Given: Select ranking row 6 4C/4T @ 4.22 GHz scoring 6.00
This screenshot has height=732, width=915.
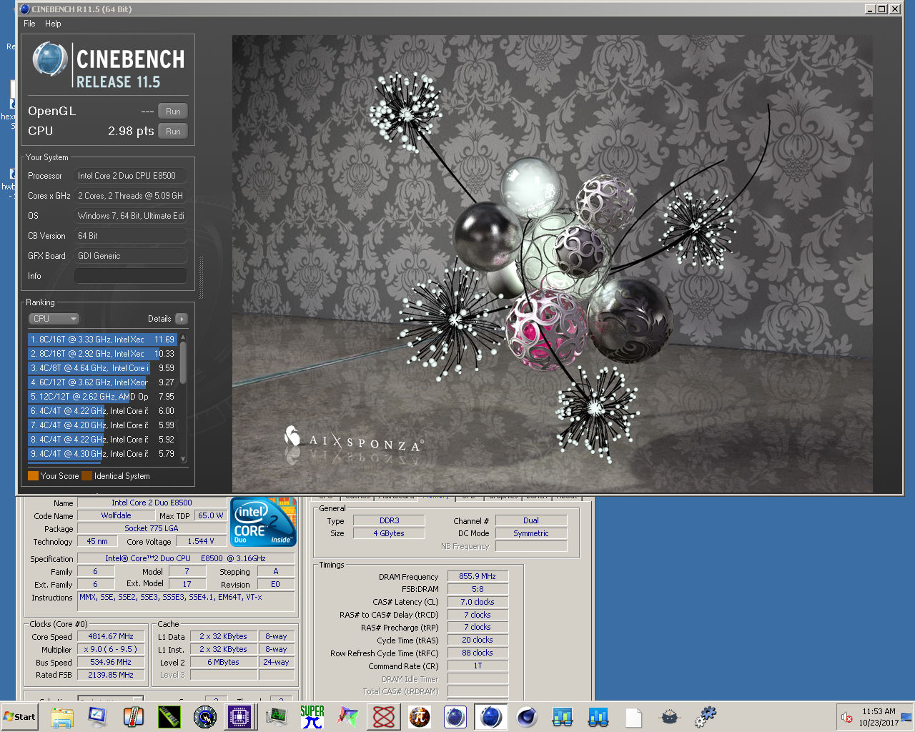Looking at the screenshot, I should click(x=103, y=411).
